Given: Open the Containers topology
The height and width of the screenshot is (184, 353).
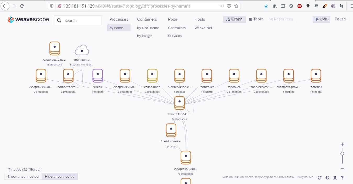Looking at the screenshot, I should tap(147, 19).
